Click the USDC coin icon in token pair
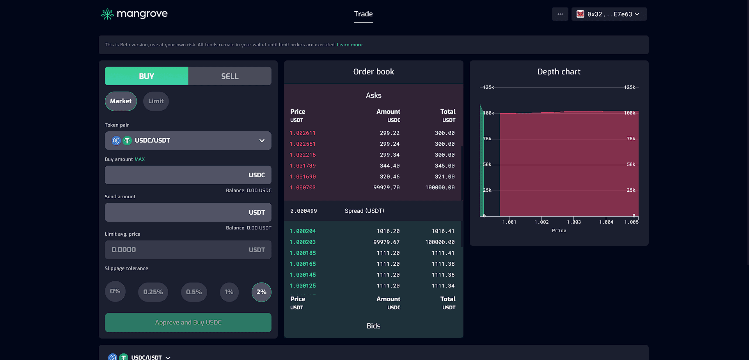749x360 pixels. pos(116,141)
